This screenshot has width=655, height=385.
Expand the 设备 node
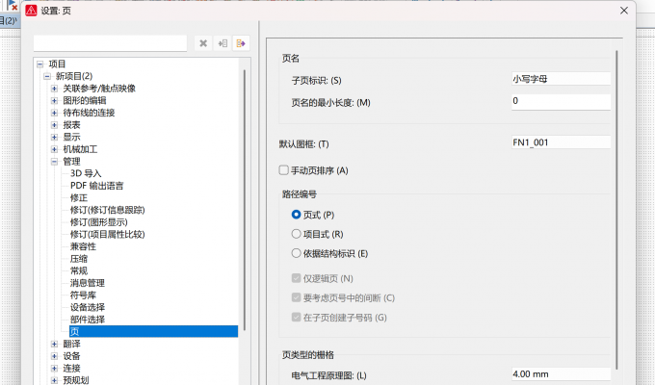point(54,356)
